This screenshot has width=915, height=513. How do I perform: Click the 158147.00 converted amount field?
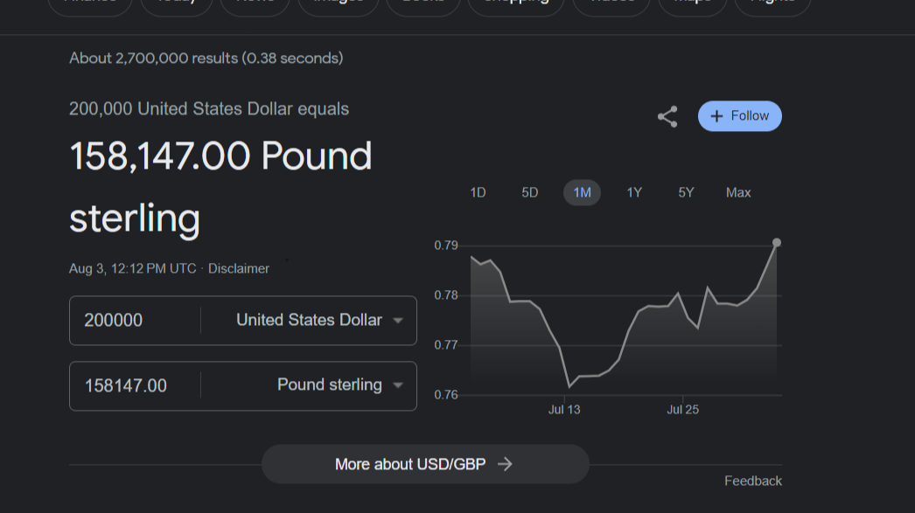click(136, 385)
